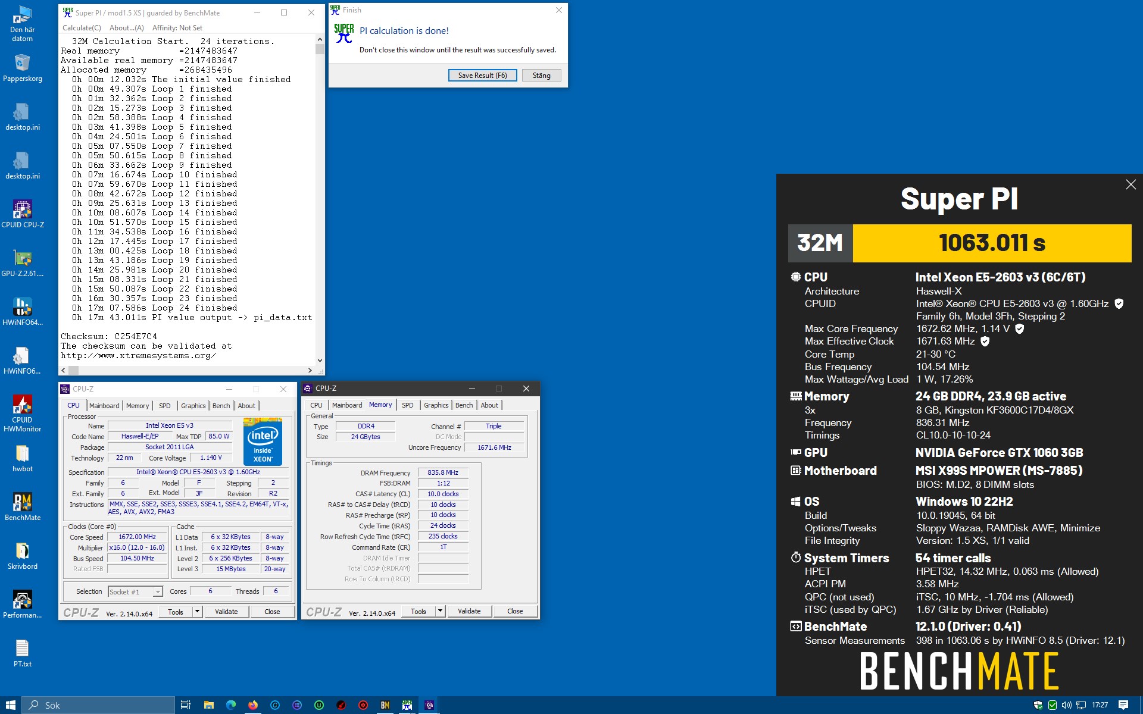The height and width of the screenshot is (714, 1143).
Task: Open About tab in left CPU-Z window
Action: (x=246, y=406)
